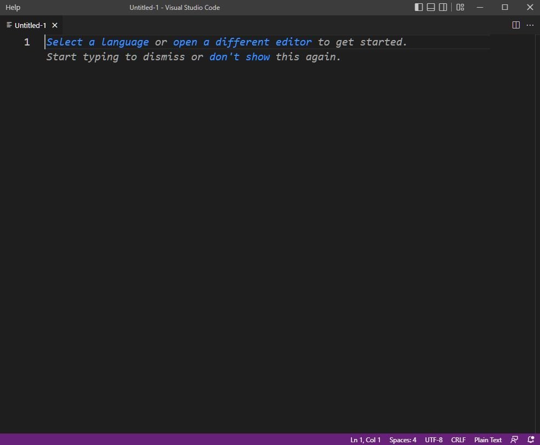
Task: Change indentation via Spaces: 4
Action: pos(402,440)
